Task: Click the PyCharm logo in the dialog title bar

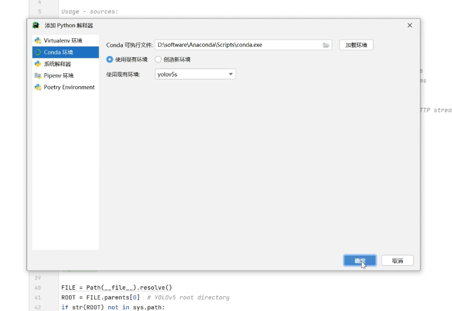Action: click(36, 25)
